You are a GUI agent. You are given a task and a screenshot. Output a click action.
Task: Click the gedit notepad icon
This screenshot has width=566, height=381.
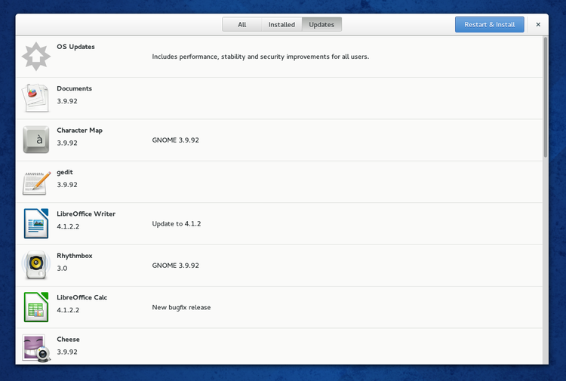coord(35,182)
